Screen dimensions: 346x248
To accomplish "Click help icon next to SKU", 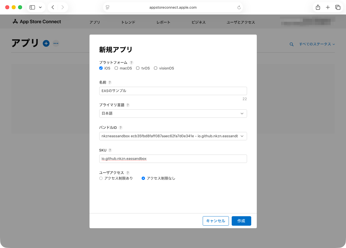I will coord(110,150).
